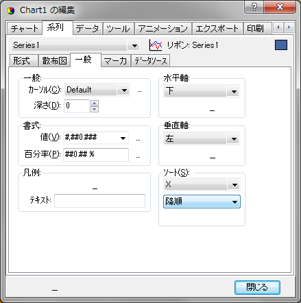Image resolution: width=301 pixels, height=303 pixels.
Task: Click the ellipsis button beside percent format
Action: 138,157
